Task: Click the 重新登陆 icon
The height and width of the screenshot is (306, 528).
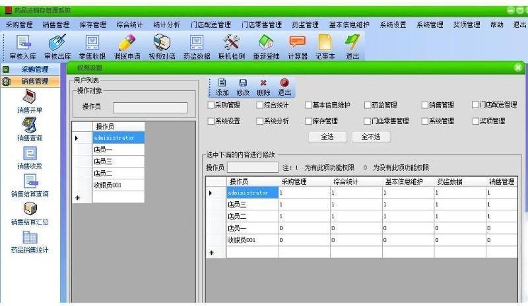Action: pos(266,47)
